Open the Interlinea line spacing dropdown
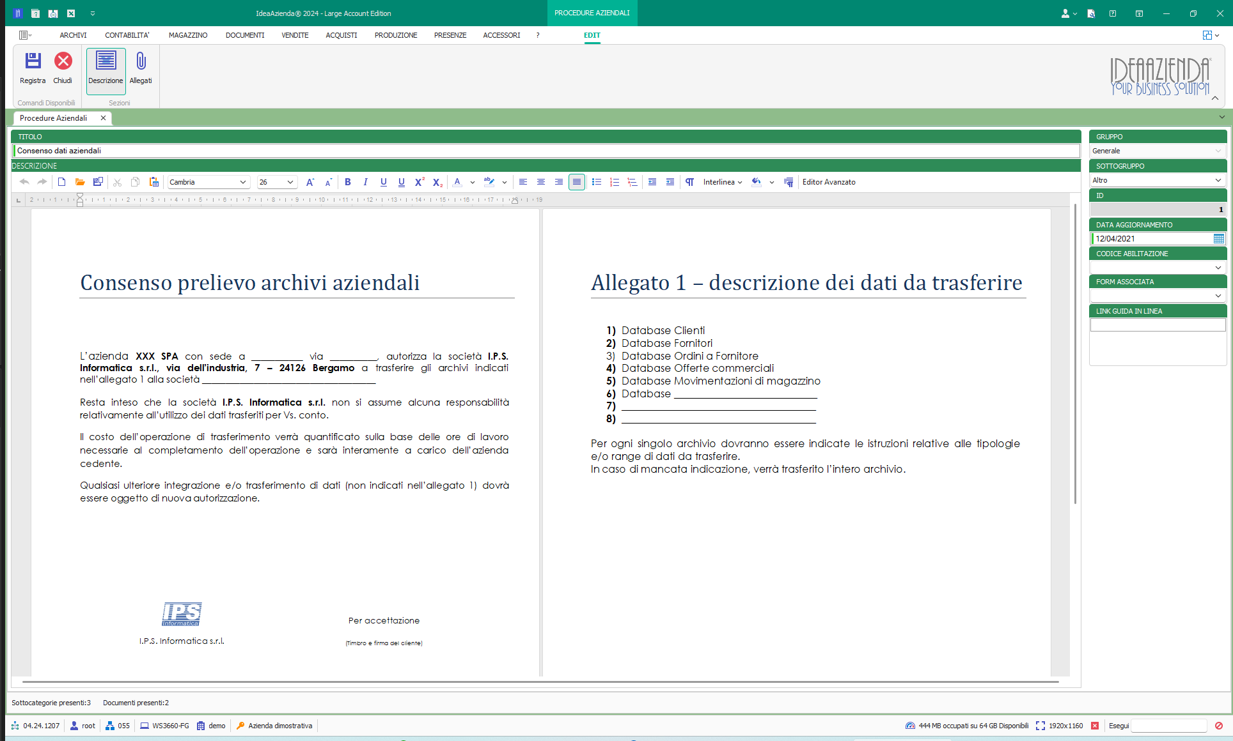 [x=723, y=182]
